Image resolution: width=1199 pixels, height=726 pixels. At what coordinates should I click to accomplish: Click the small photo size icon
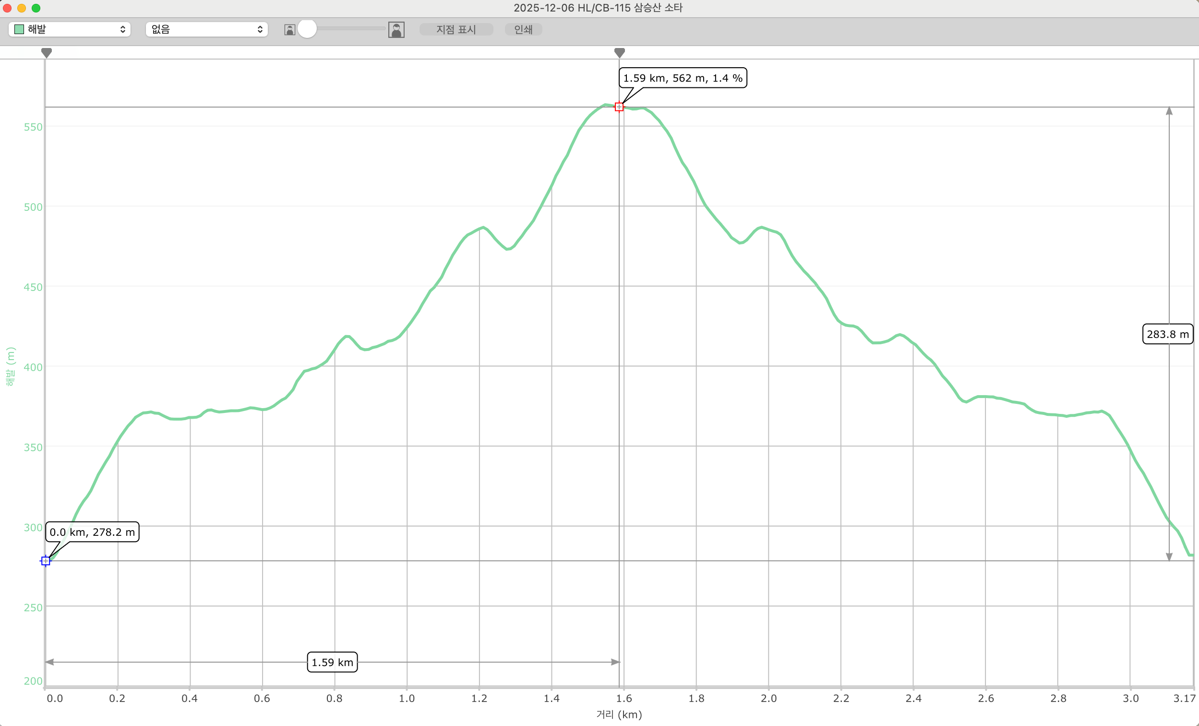[x=289, y=30]
